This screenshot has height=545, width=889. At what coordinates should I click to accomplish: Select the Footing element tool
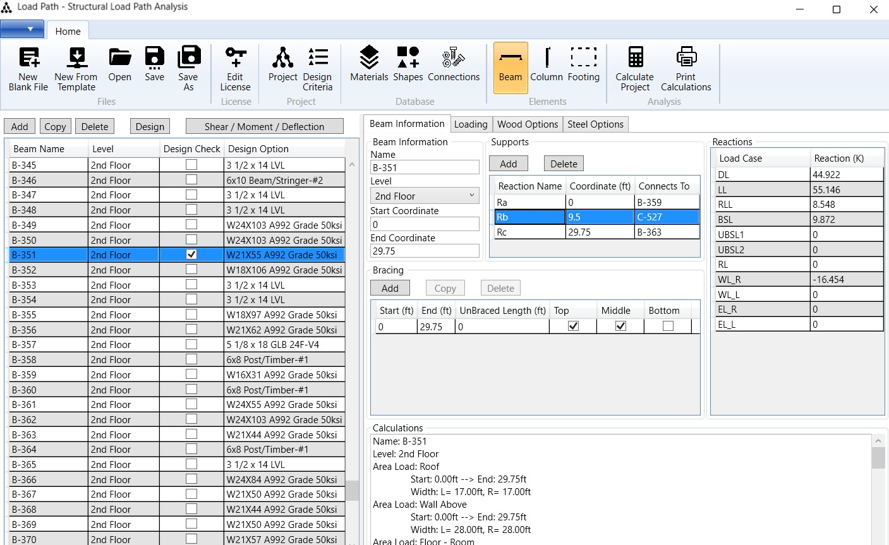(583, 58)
